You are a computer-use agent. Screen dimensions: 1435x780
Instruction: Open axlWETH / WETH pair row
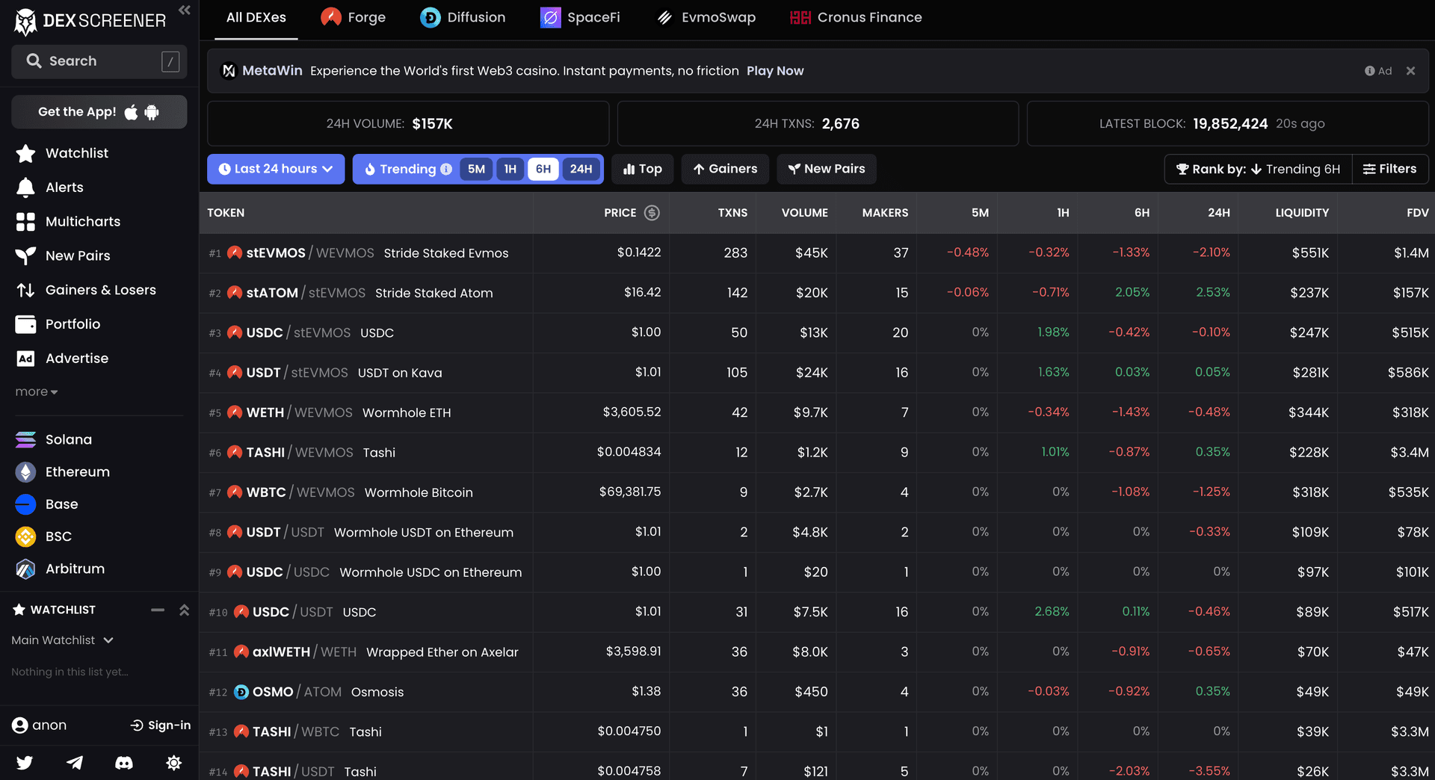(817, 652)
